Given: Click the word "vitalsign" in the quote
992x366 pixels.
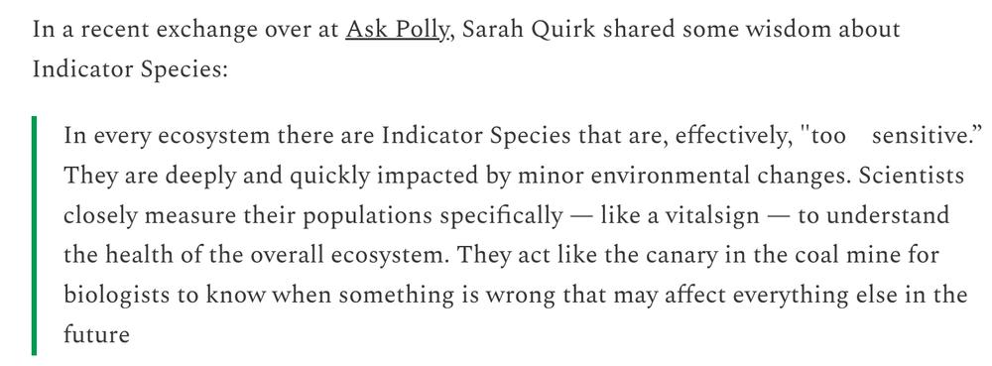Looking at the screenshot, I should tap(710, 215).
